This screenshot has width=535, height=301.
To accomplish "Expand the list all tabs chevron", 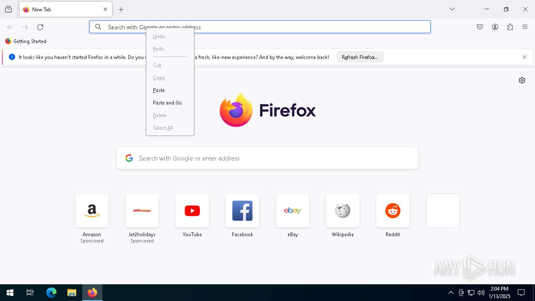I will pos(452,9).
